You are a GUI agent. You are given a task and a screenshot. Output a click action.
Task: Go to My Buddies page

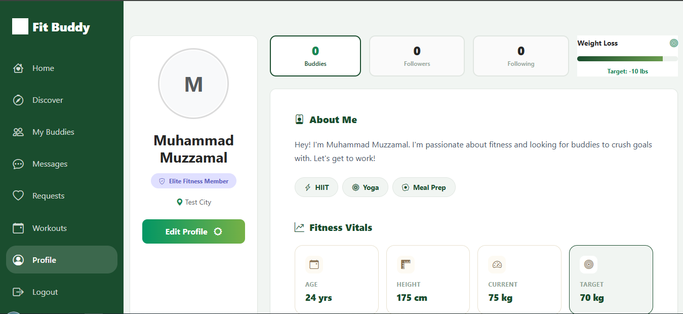[53, 132]
